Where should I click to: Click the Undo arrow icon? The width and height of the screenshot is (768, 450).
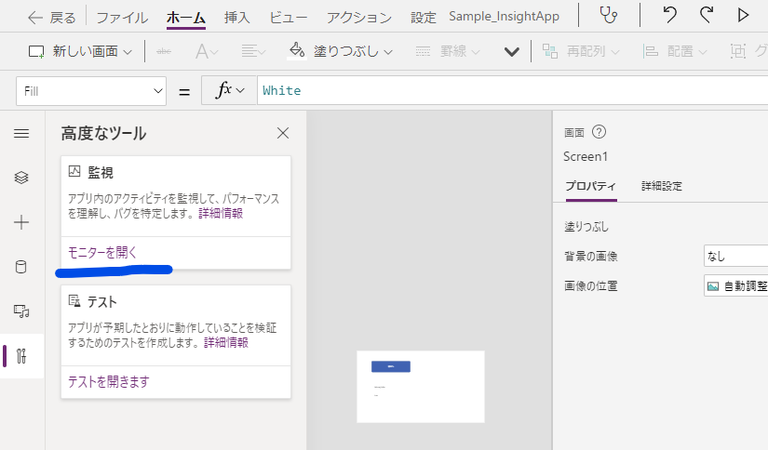(x=669, y=16)
